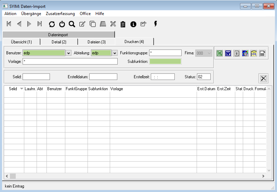277x192 pixels.
Task: Expand the Benutzer dropdown
Action: [68, 53]
